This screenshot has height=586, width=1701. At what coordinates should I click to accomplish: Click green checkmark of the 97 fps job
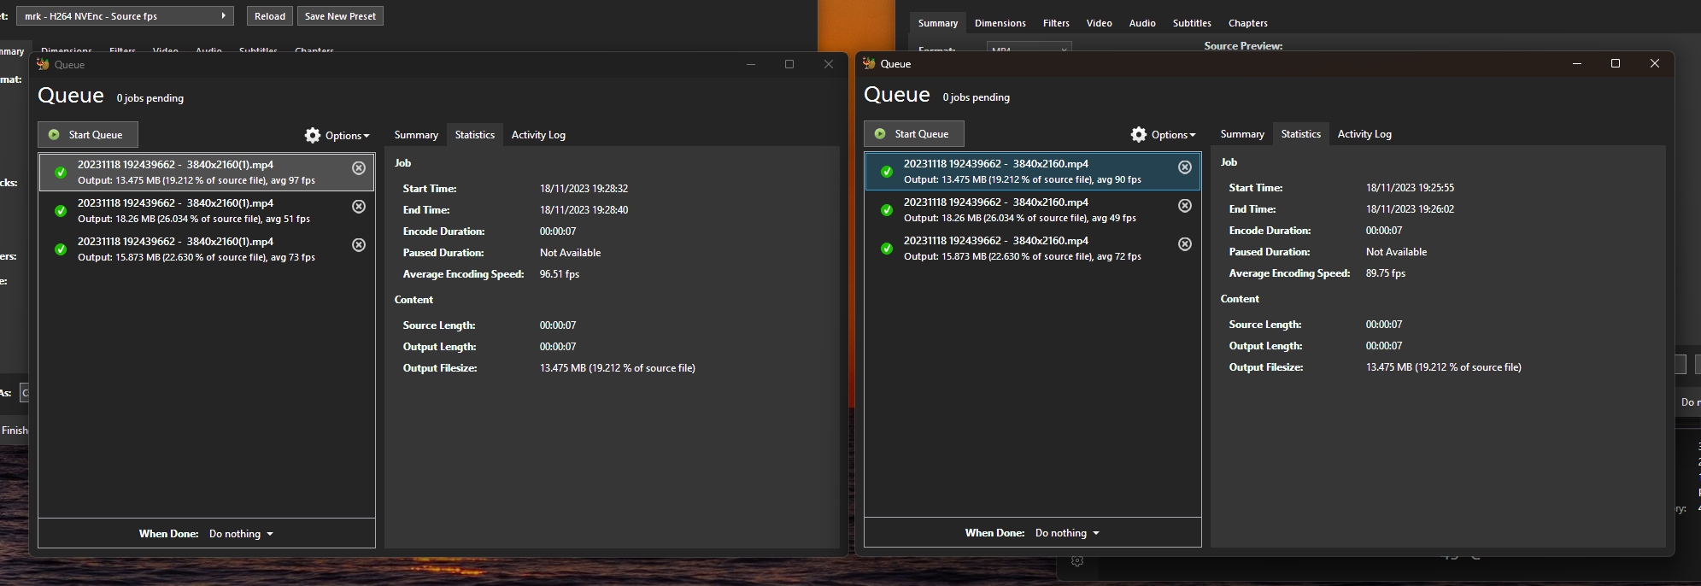[x=61, y=173]
